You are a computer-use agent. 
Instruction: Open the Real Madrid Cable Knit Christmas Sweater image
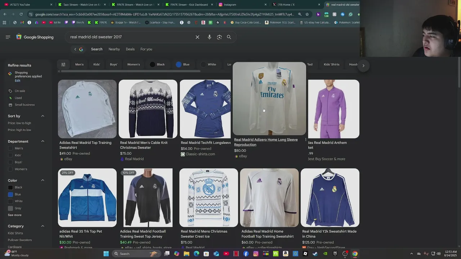pyautogui.click(x=148, y=109)
